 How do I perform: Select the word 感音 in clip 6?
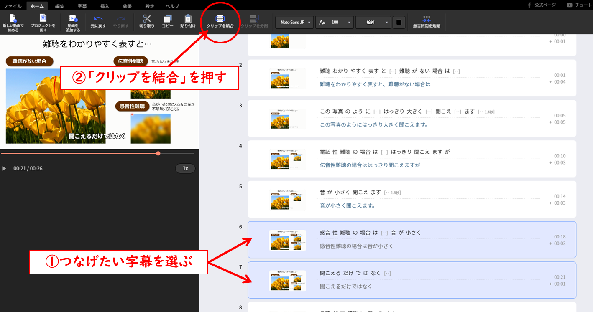[325, 233]
